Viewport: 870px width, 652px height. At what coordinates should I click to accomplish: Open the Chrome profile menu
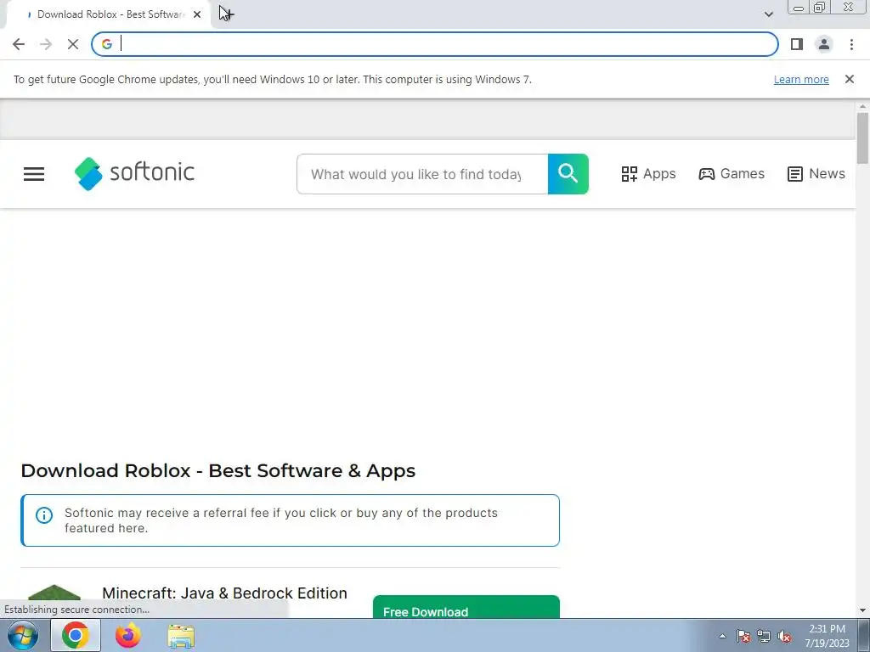click(x=824, y=44)
